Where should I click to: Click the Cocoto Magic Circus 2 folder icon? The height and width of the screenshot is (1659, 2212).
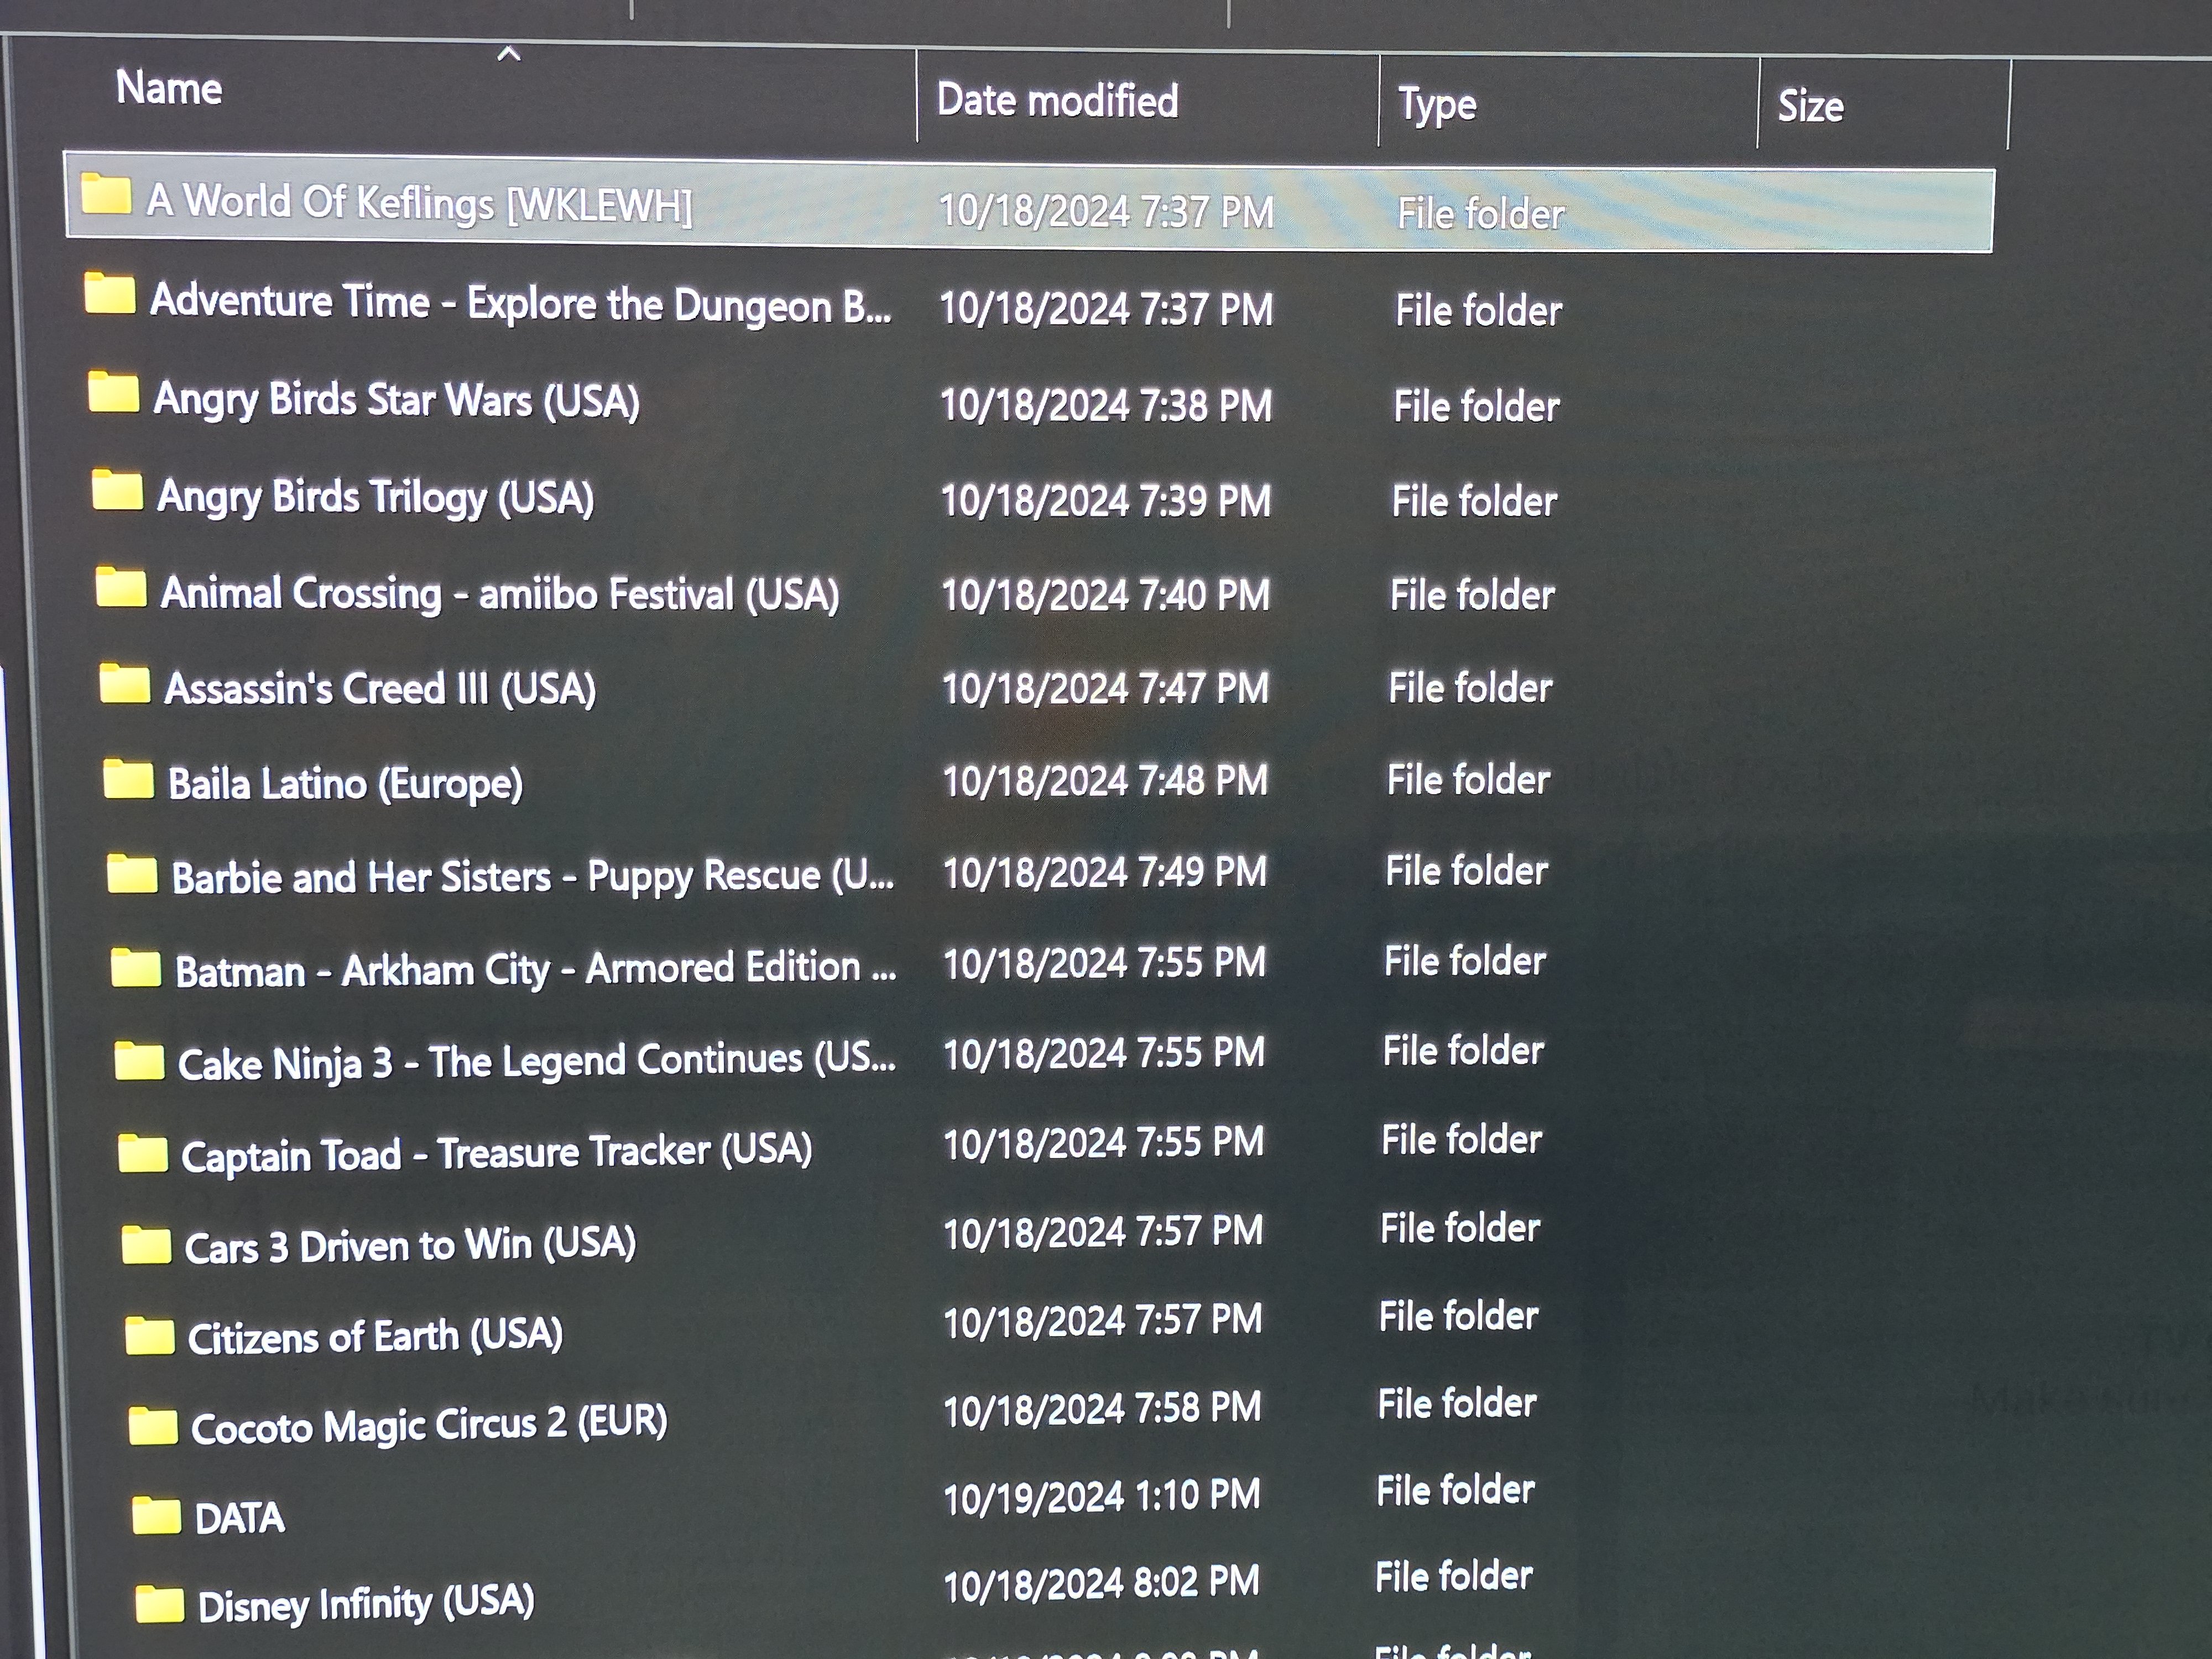(x=152, y=1427)
